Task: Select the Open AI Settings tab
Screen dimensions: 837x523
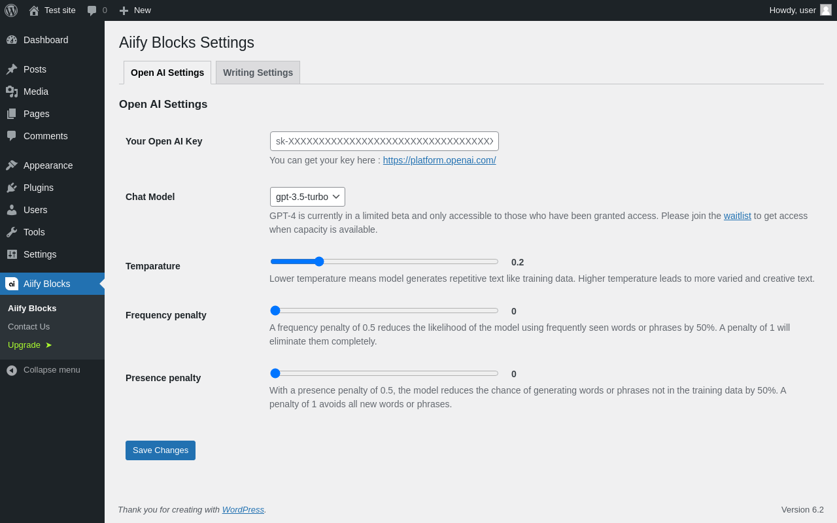Action: click(167, 73)
